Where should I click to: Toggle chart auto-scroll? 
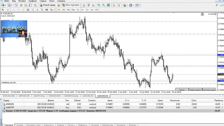coord(114,5)
